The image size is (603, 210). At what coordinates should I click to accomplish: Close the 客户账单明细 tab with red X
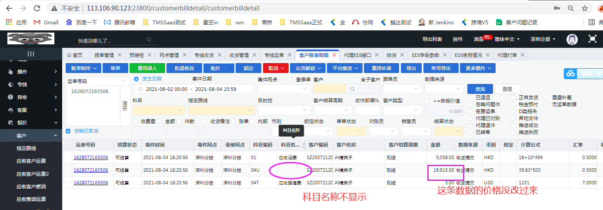click(x=334, y=55)
